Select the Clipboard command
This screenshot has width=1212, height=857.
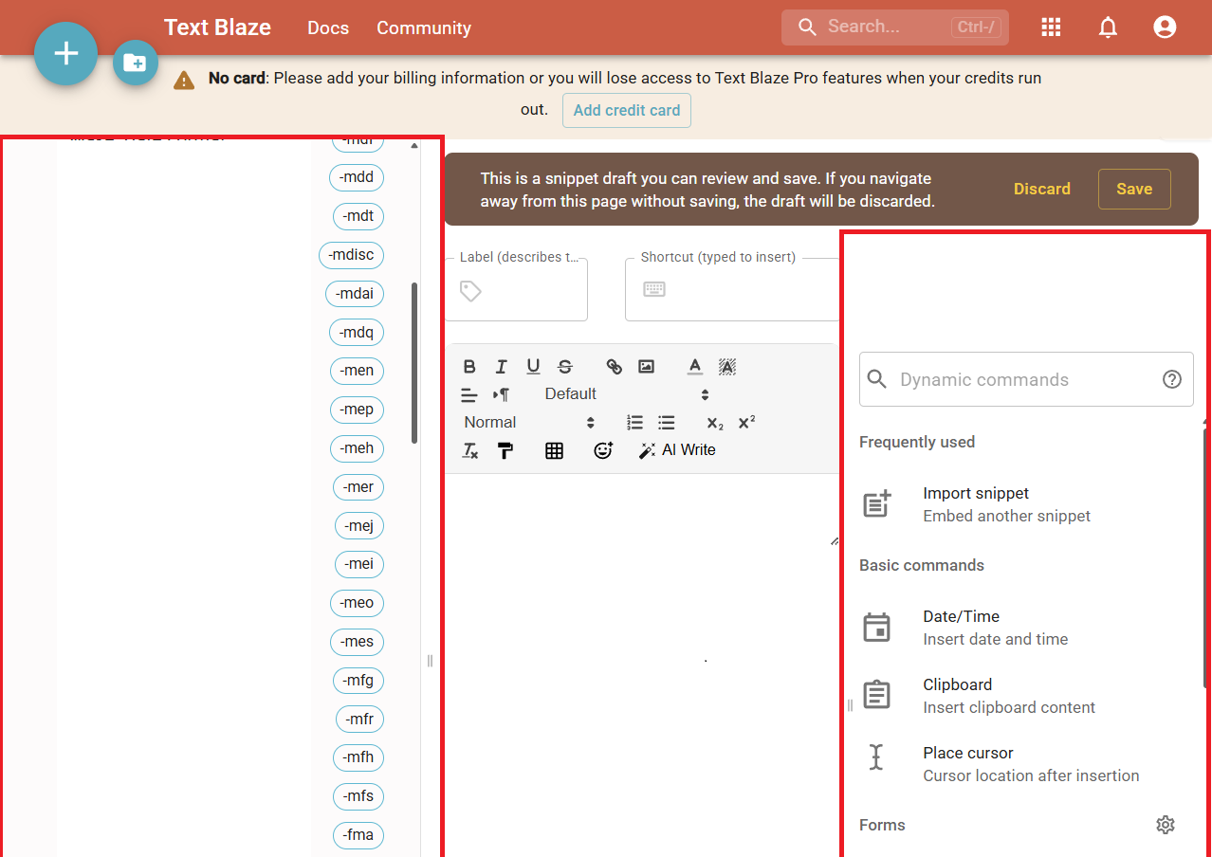pos(1026,696)
